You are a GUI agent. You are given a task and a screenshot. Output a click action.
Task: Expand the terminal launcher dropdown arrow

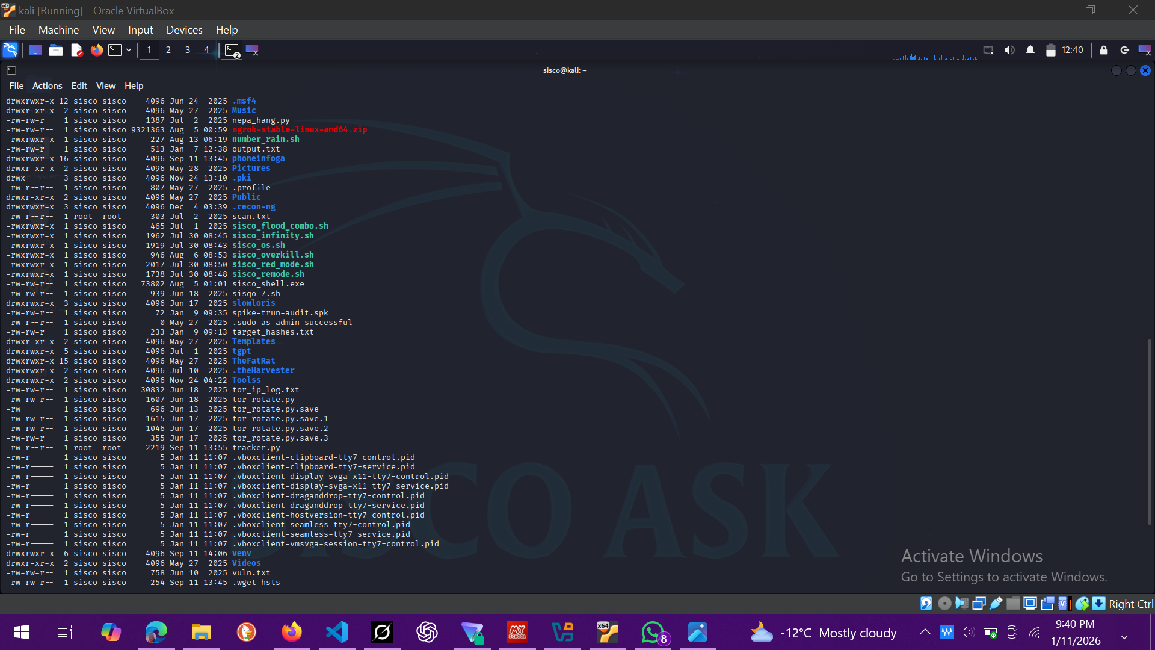tap(129, 50)
